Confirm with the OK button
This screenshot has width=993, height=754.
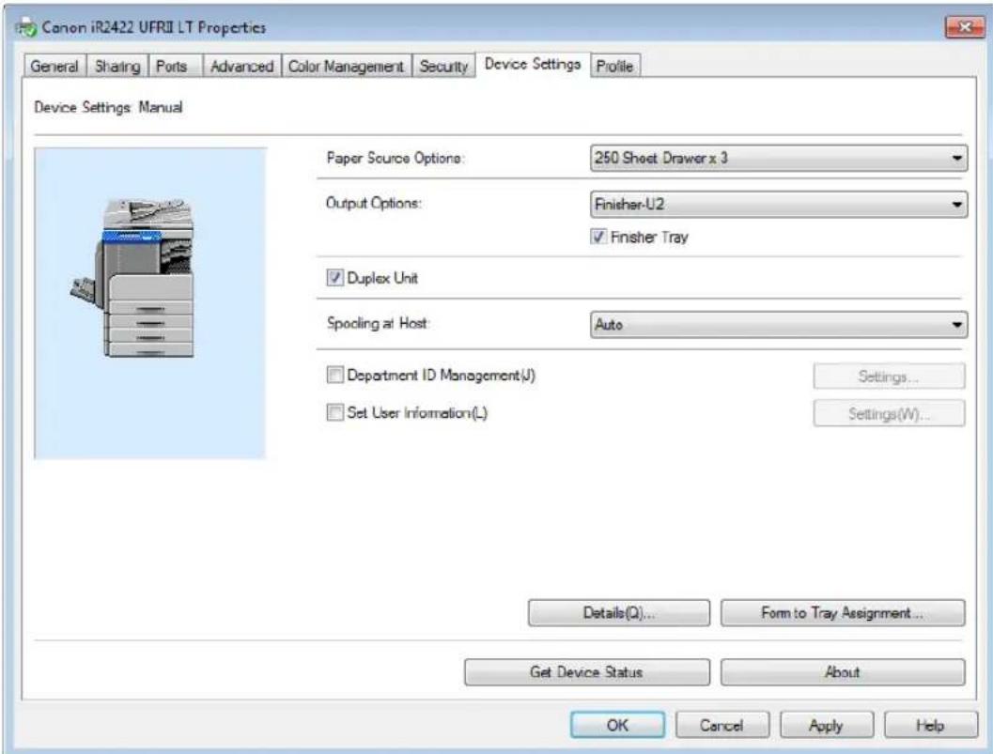[617, 725]
